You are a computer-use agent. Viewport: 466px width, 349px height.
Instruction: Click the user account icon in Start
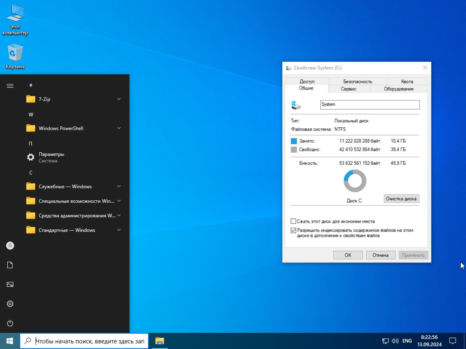[10, 246]
